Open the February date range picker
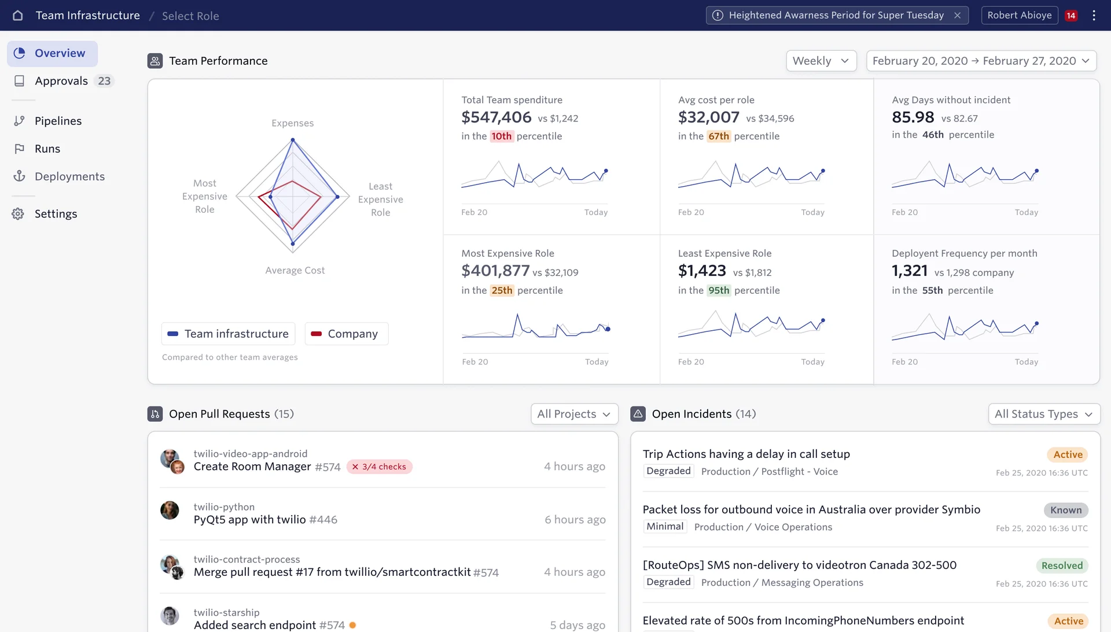 pos(981,61)
